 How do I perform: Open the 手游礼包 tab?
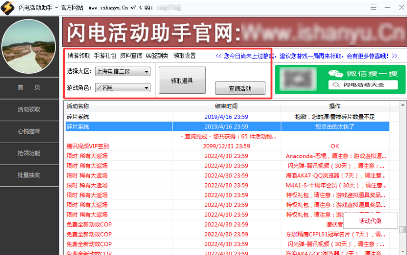tap(105, 56)
